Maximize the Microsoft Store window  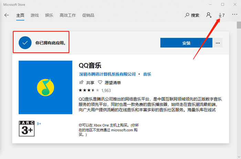click(222, 4)
